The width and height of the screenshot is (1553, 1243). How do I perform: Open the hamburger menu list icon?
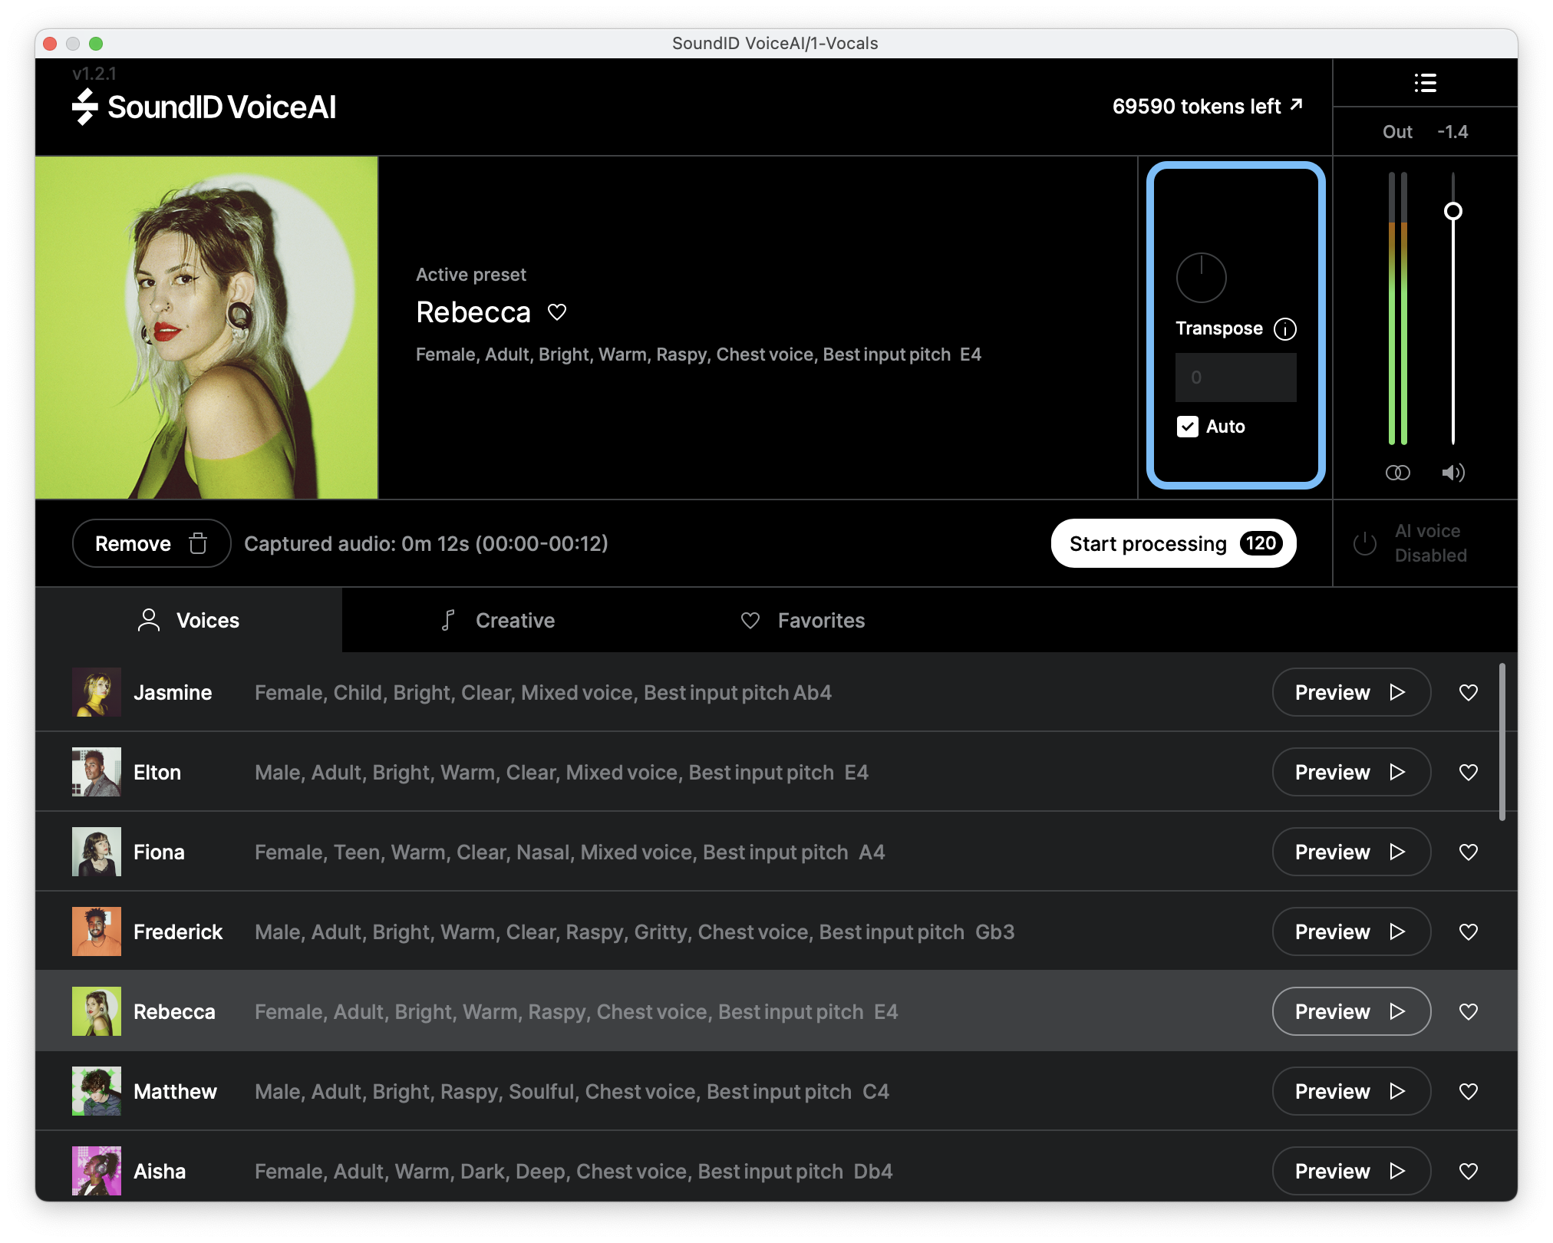[x=1425, y=83]
